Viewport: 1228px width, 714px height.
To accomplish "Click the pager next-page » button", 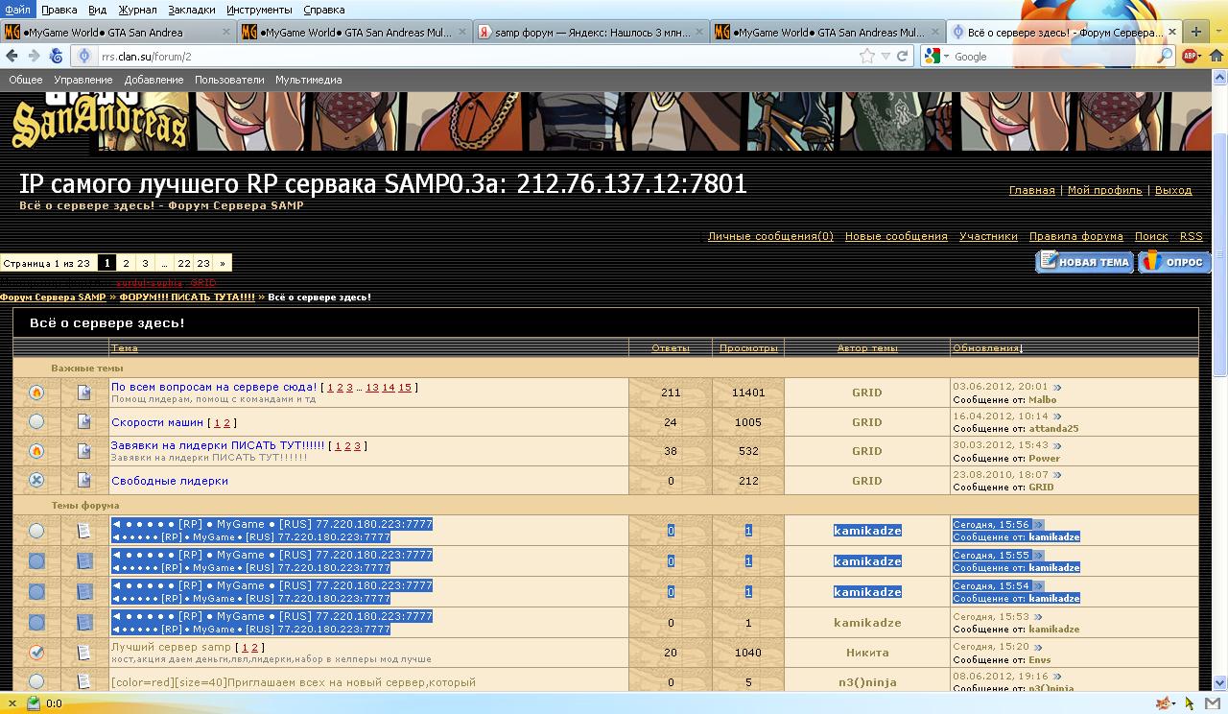I will 223,263.
